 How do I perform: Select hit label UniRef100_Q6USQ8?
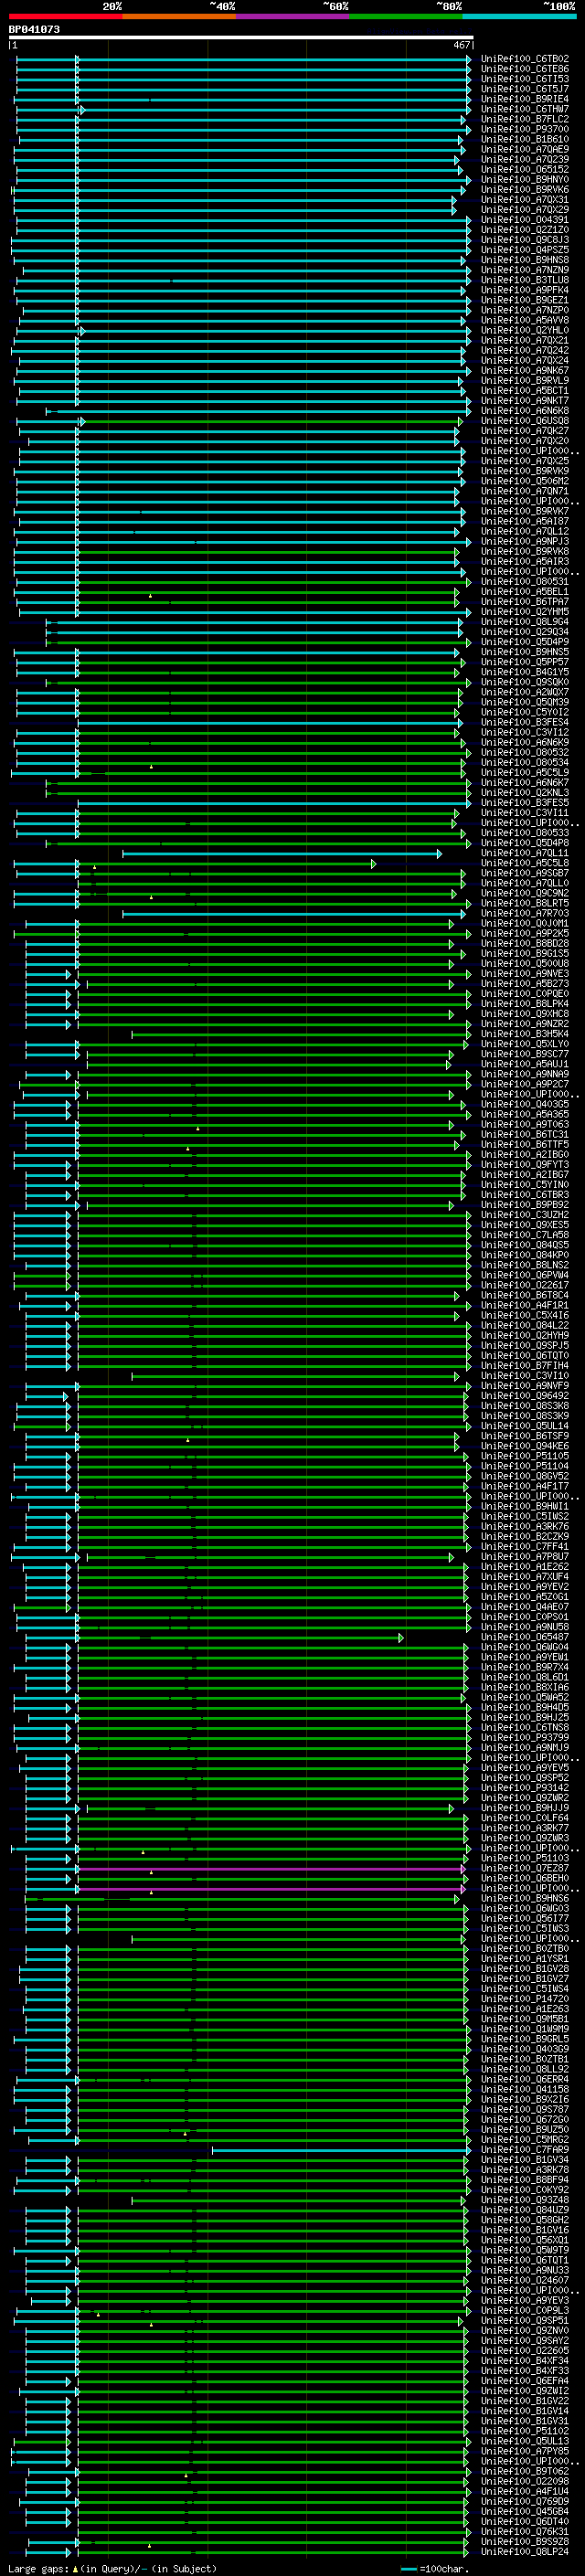(525, 420)
